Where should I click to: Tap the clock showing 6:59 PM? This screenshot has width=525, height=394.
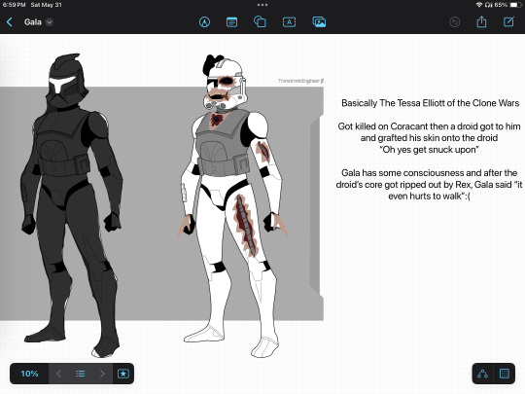(14, 5)
